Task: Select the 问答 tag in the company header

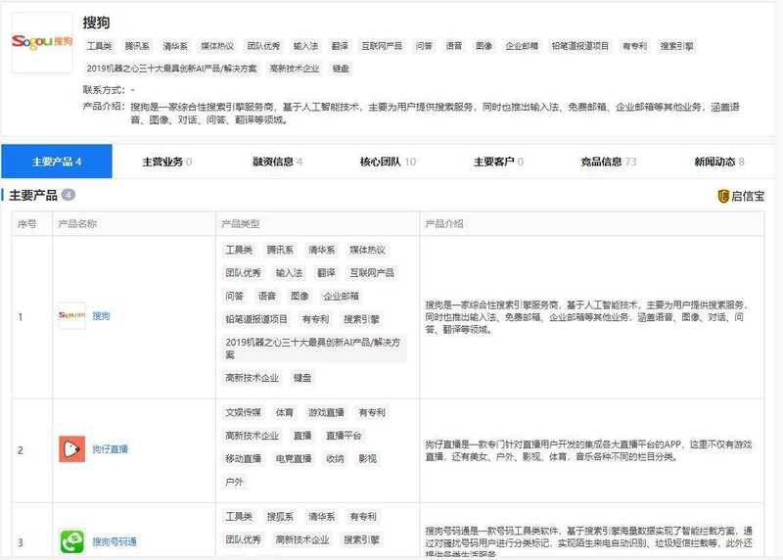Action: (x=424, y=46)
